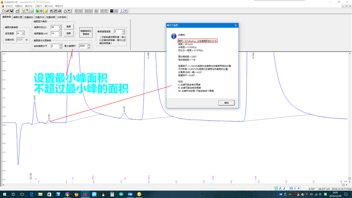Screen dimensions: 352x198
Task: Open the 信号通道 channel dropdown
Action: point(23,33)
